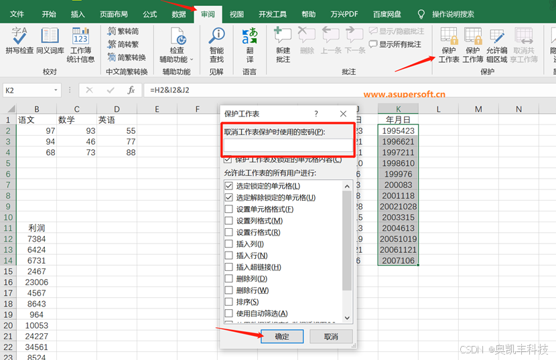The width and height of the screenshot is (556, 360).
Task: Go to 下一条 next comment
Action: (x=354, y=40)
